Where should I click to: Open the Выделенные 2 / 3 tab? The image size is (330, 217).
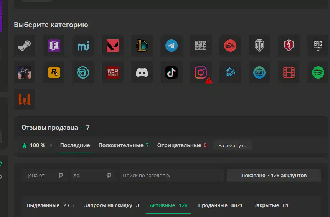click(x=50, y=205)
